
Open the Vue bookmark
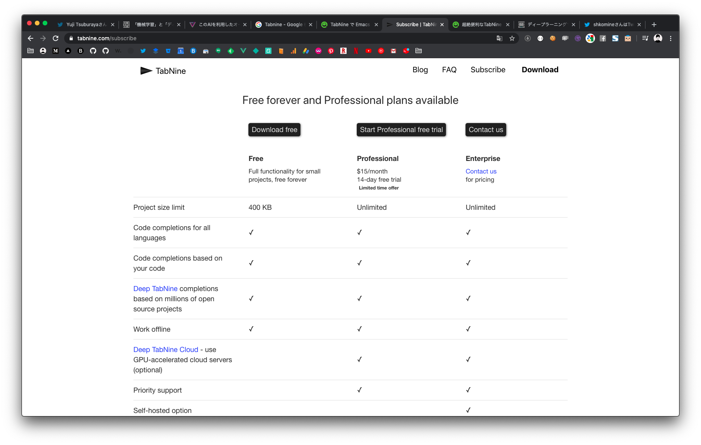[243, 51]
